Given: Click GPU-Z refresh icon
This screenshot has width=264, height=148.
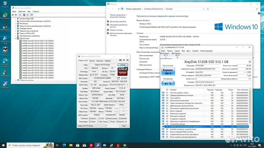Looking at the screenshot, I should [x=124, y=60].
